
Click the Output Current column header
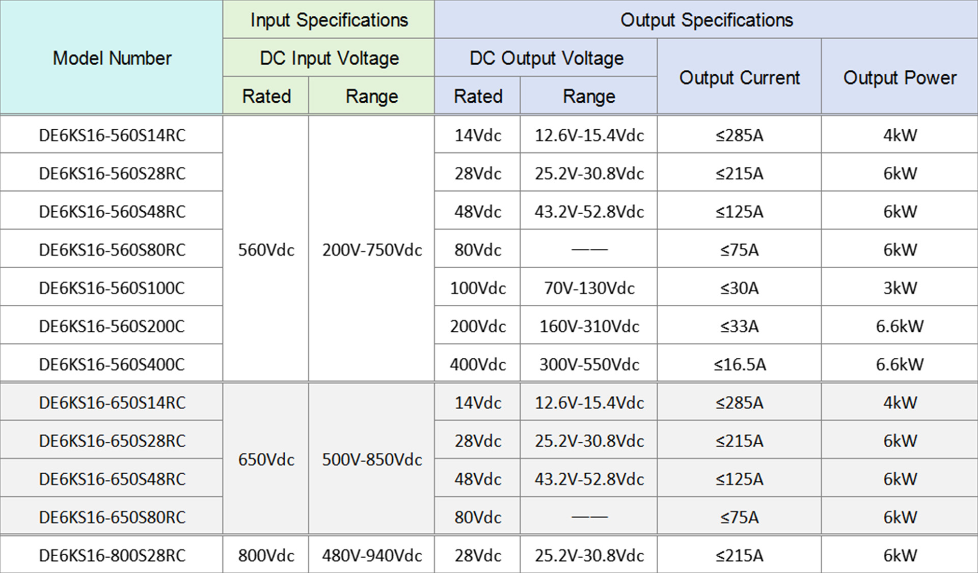(x=739, y=77)
